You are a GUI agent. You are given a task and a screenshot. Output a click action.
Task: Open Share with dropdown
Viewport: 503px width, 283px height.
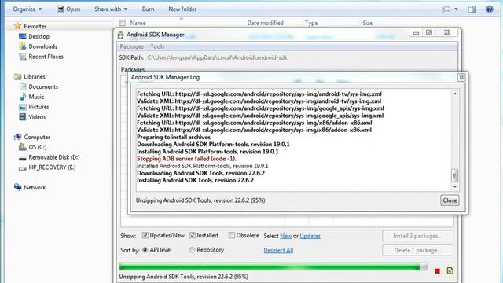tap(111, 9)
